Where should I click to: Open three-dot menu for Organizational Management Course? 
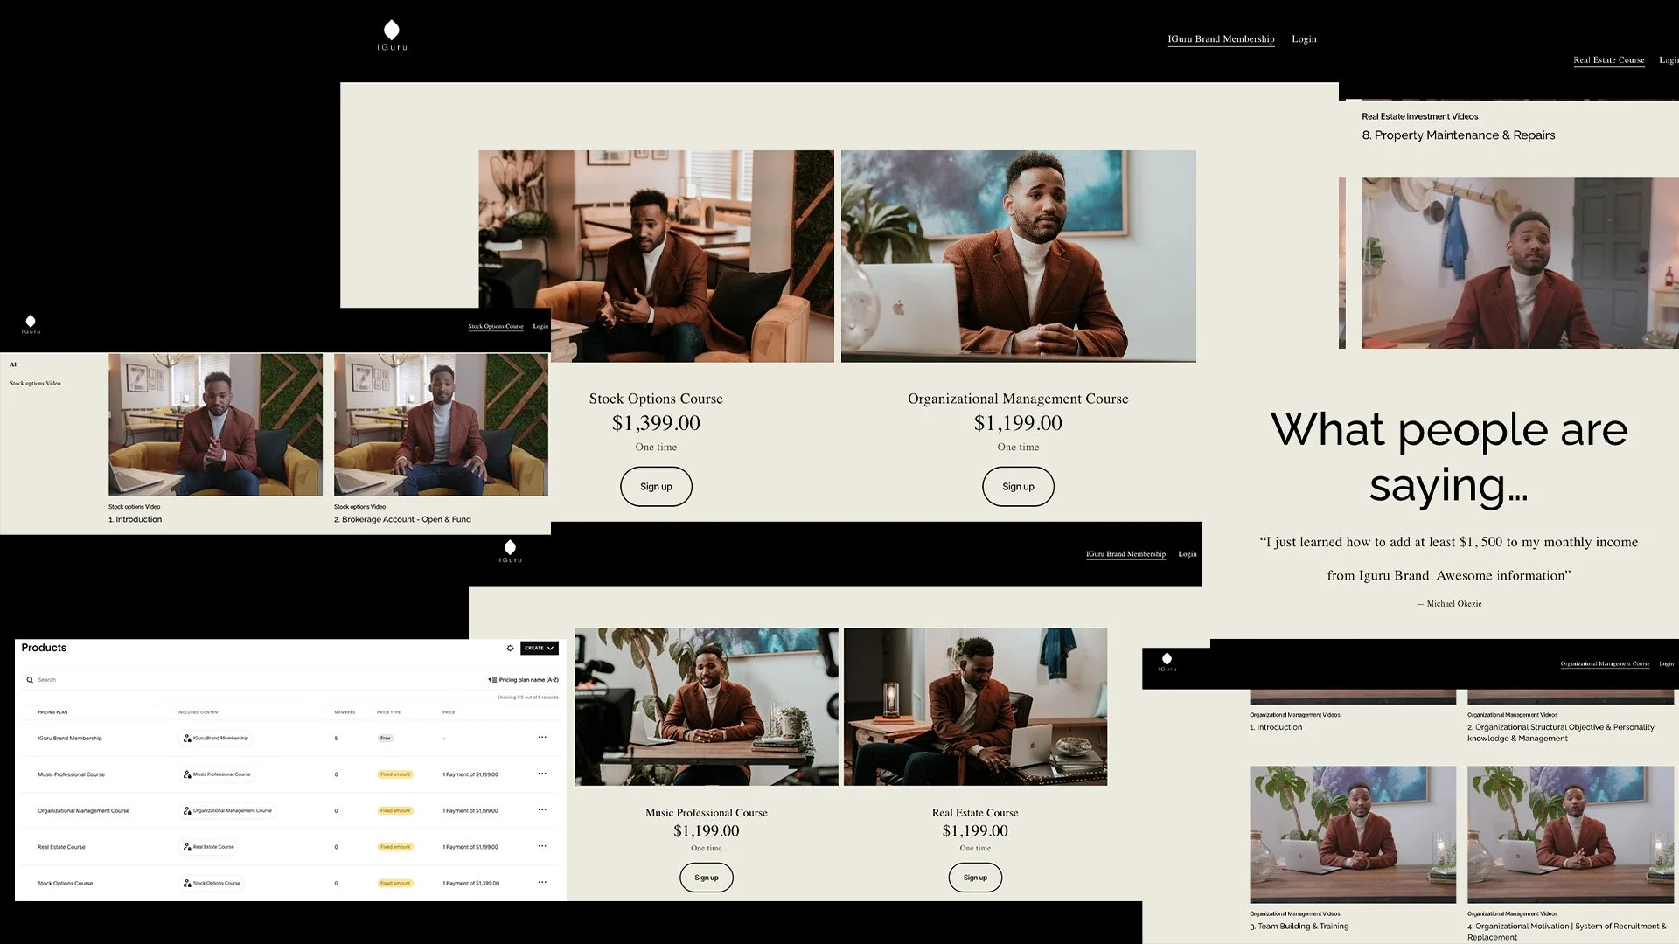point(542,810)
